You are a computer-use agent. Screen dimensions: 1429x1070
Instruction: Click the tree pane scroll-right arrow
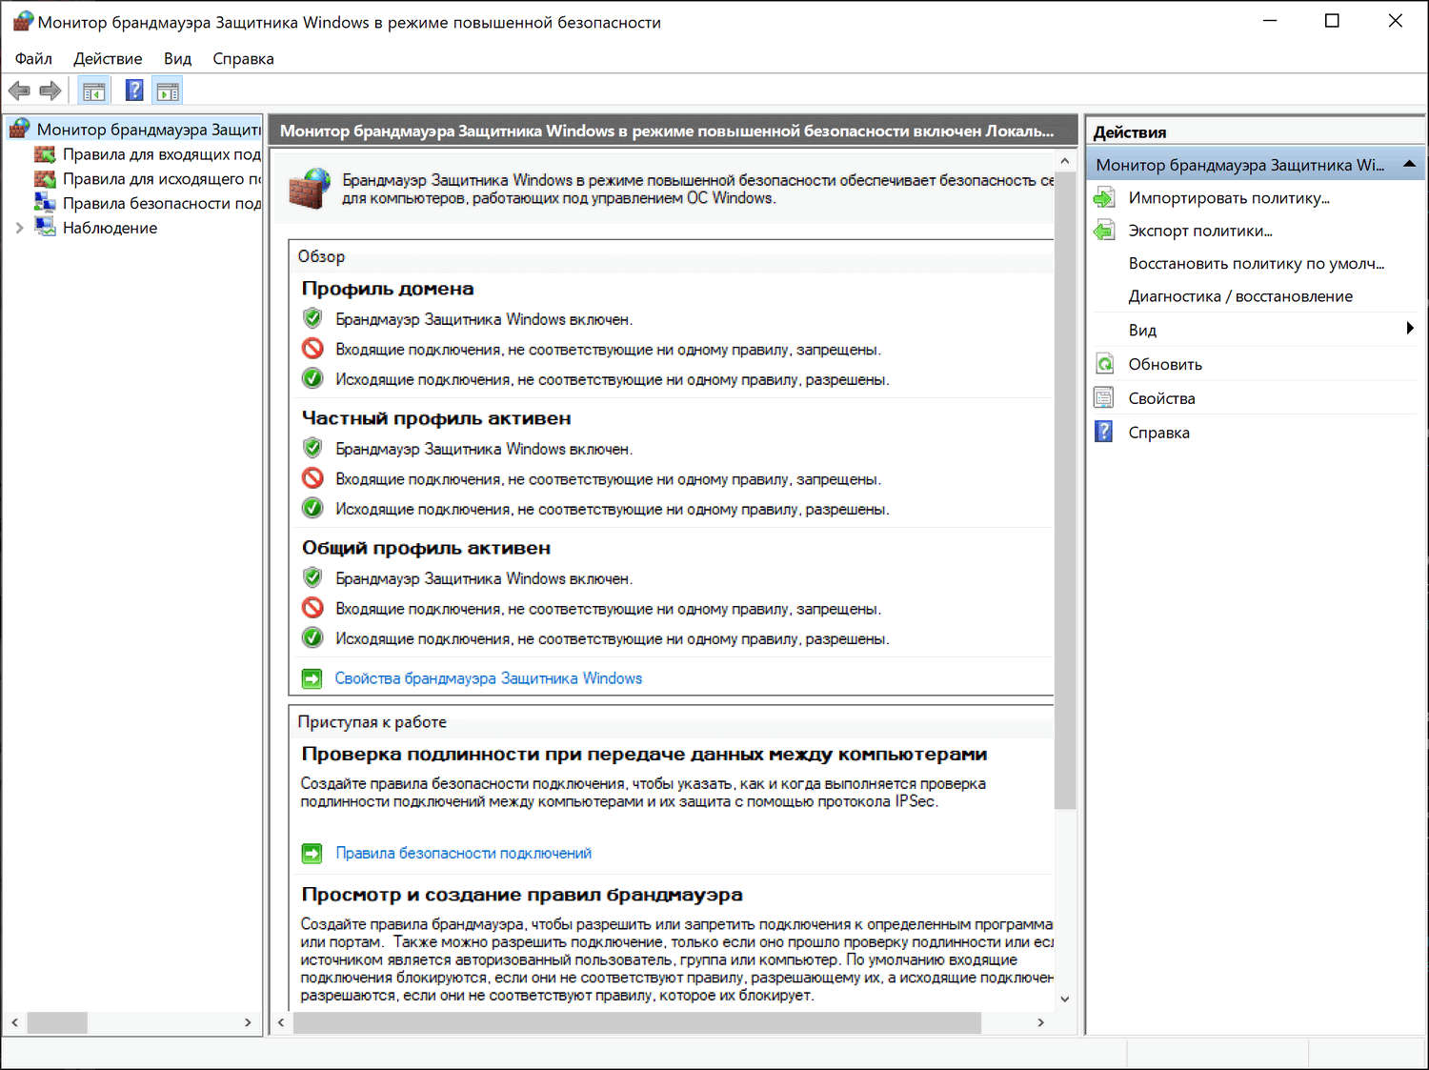pos(248,1022)
